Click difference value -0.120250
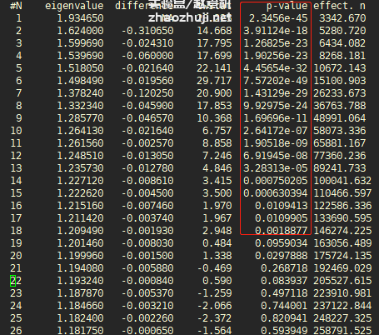 point(147,93)
